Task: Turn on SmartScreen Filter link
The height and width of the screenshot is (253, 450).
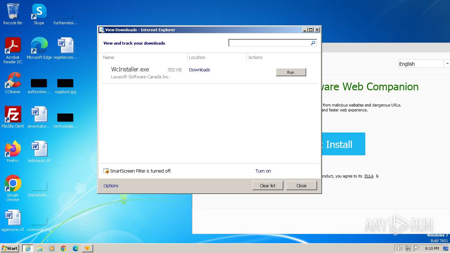Action: click(263, 171)
